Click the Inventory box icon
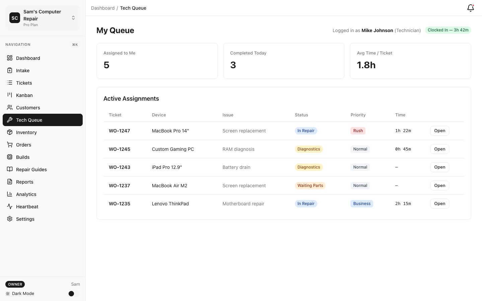The height and width of the screenshot is (301, 482). coord(10,132)
